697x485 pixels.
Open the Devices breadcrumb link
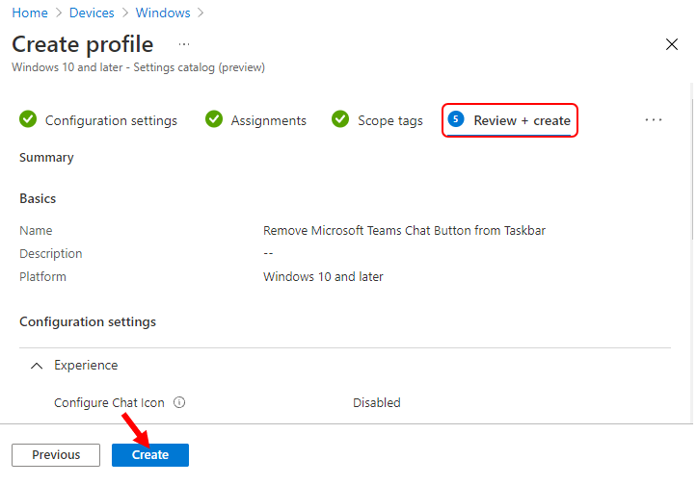[92, 13]
